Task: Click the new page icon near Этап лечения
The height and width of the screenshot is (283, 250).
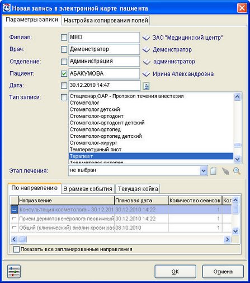Action: tap(213, 171)
